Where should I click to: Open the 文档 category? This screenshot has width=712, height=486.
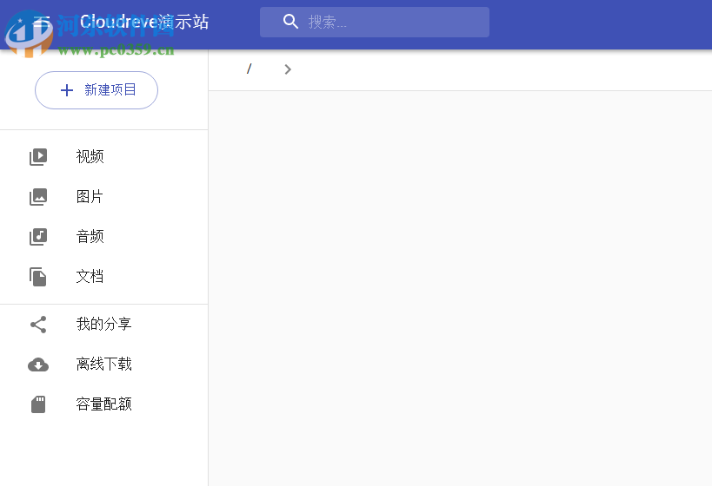[104, 277]
